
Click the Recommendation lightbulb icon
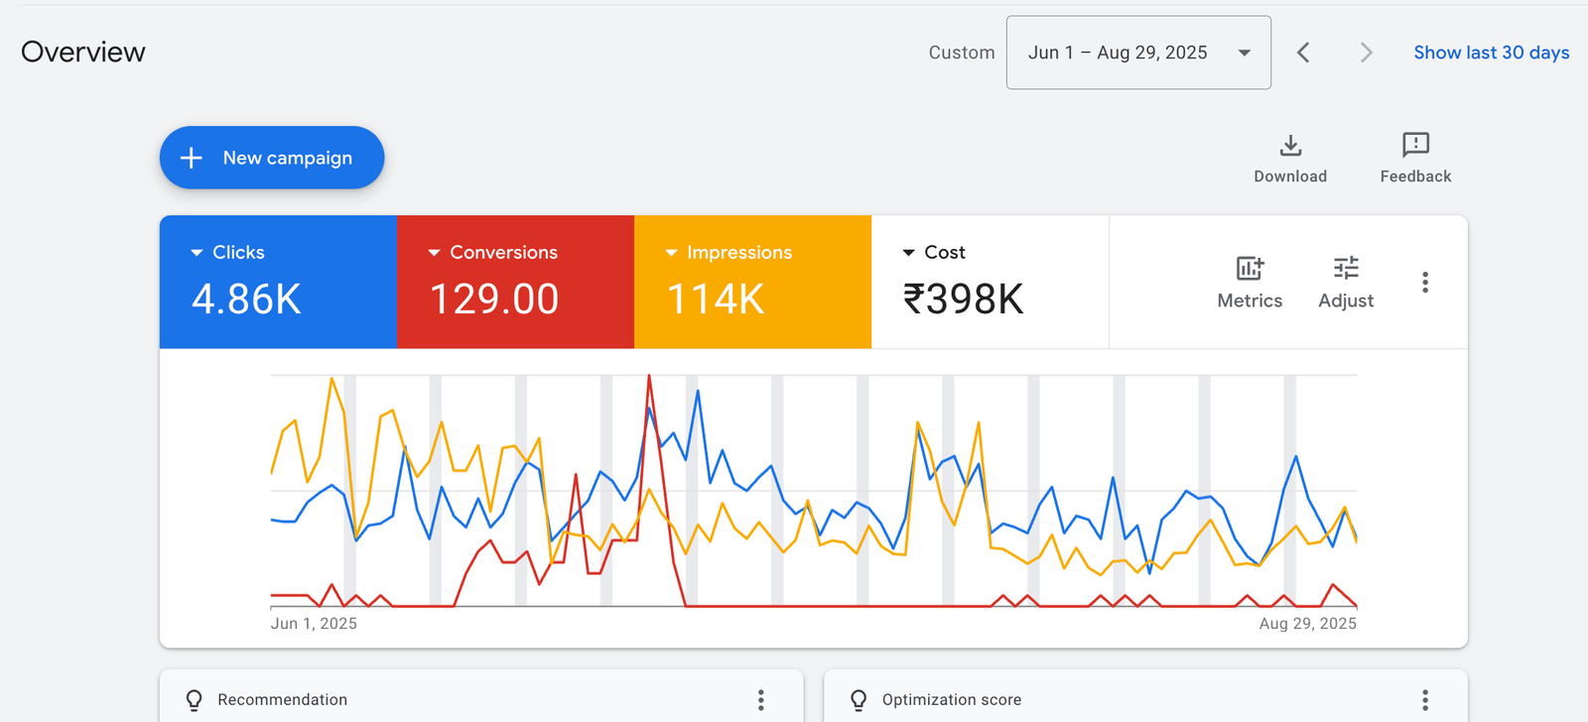pos(195,700)
